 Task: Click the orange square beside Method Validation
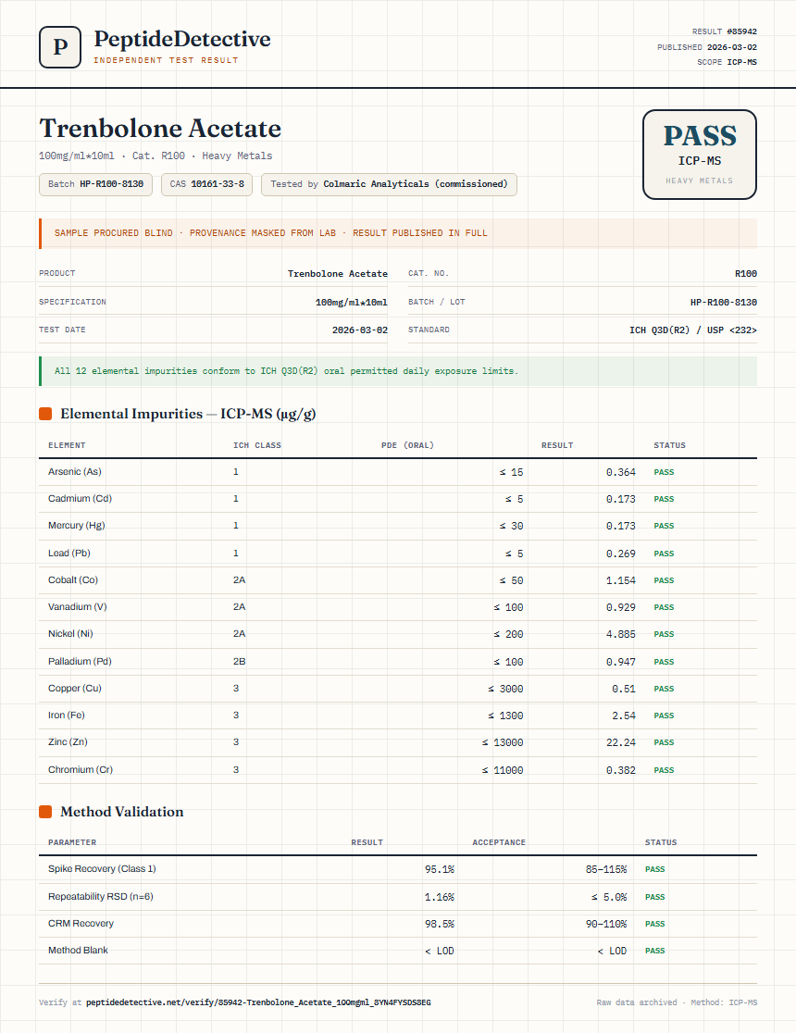45,812
